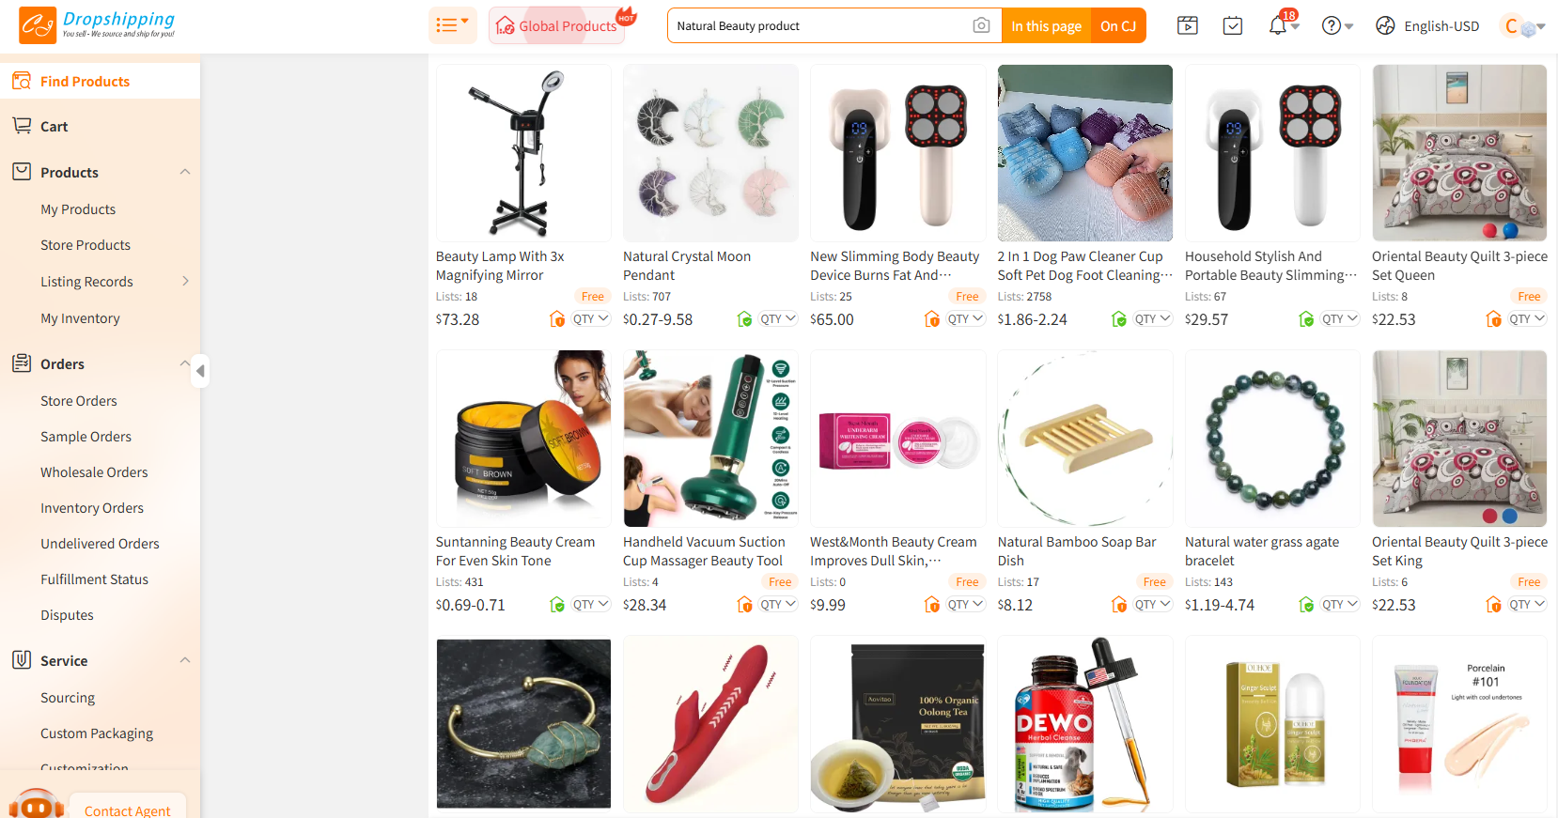Open the help question mark icon

(x=1331, y=25)
